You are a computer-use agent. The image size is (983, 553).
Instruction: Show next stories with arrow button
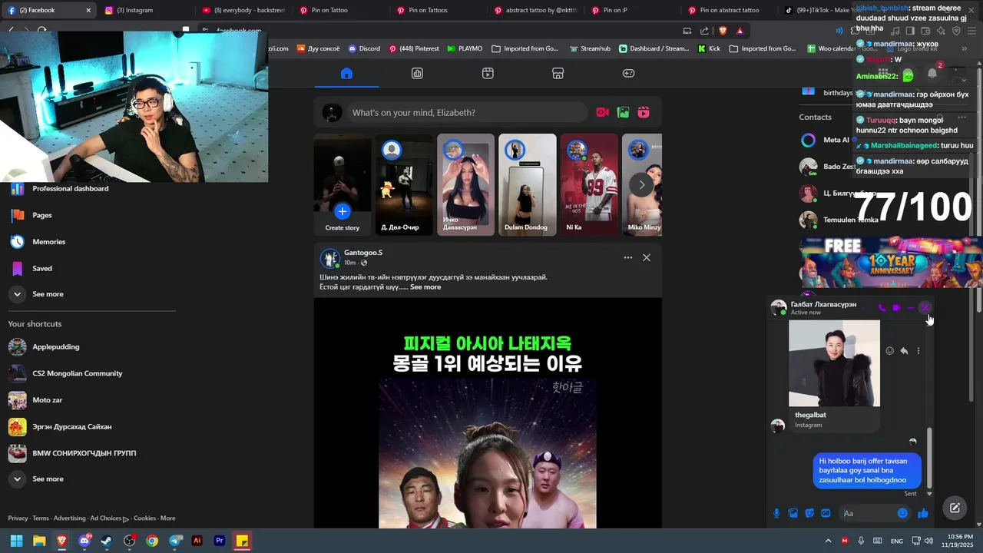click(x=641, y=184)
